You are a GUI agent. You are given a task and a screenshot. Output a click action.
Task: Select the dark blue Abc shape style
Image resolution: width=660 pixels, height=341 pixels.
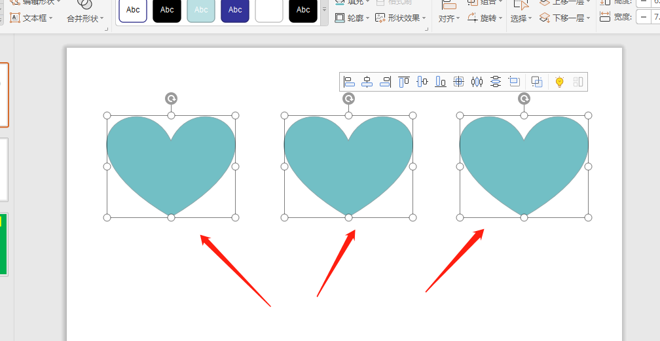(x=235, y=10)
